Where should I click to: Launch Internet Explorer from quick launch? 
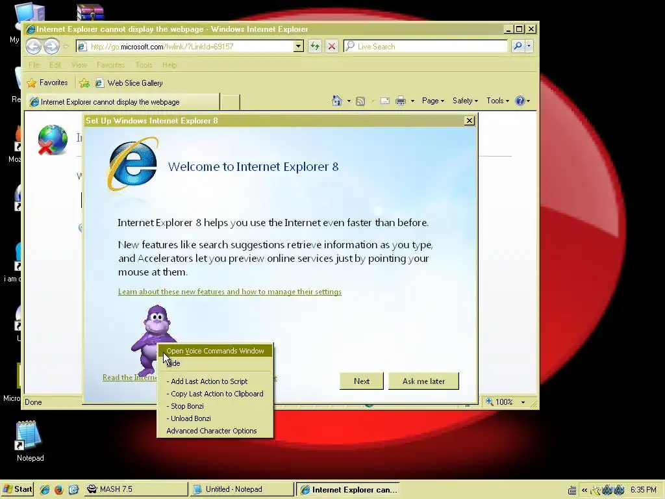(x=45, y=489)
